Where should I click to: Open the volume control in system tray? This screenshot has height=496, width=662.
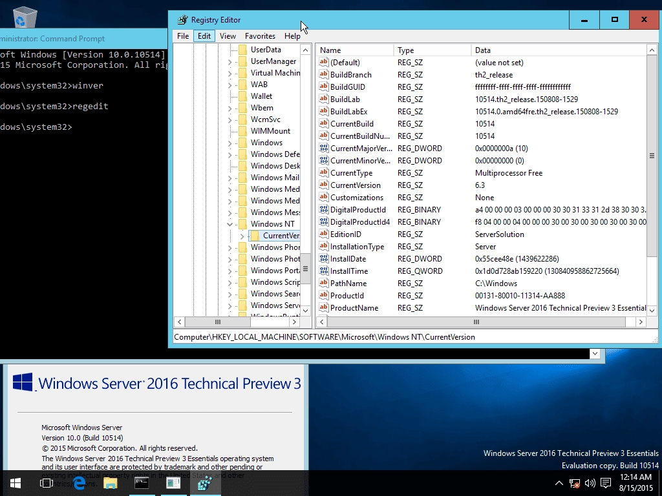(x=590, y=483)
